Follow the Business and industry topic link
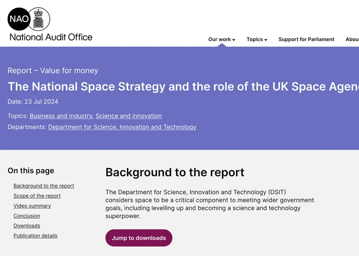Viewport: 359px width, 256px height. (62, 116)
